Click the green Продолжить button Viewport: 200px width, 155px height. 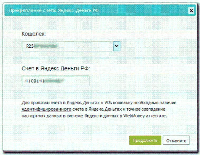[x=145, y=140]
